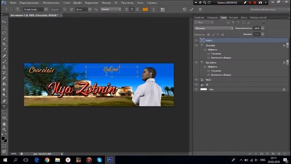Select the Pen tool
This screenshot has height=164, width=291.
[4, 101]
